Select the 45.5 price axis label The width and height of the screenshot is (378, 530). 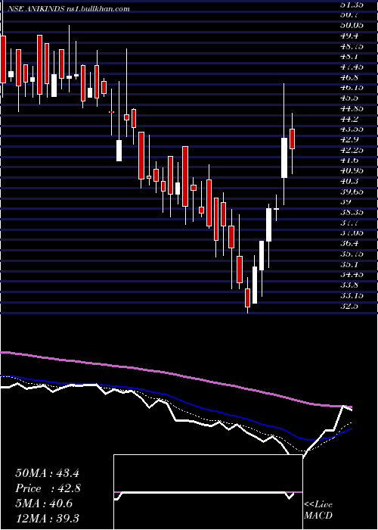coord(349,98)
